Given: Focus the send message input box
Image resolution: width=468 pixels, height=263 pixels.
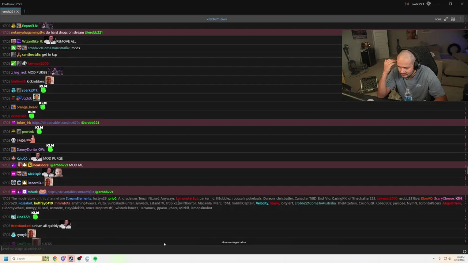Looking at the screenshot, I should (230, 249).
